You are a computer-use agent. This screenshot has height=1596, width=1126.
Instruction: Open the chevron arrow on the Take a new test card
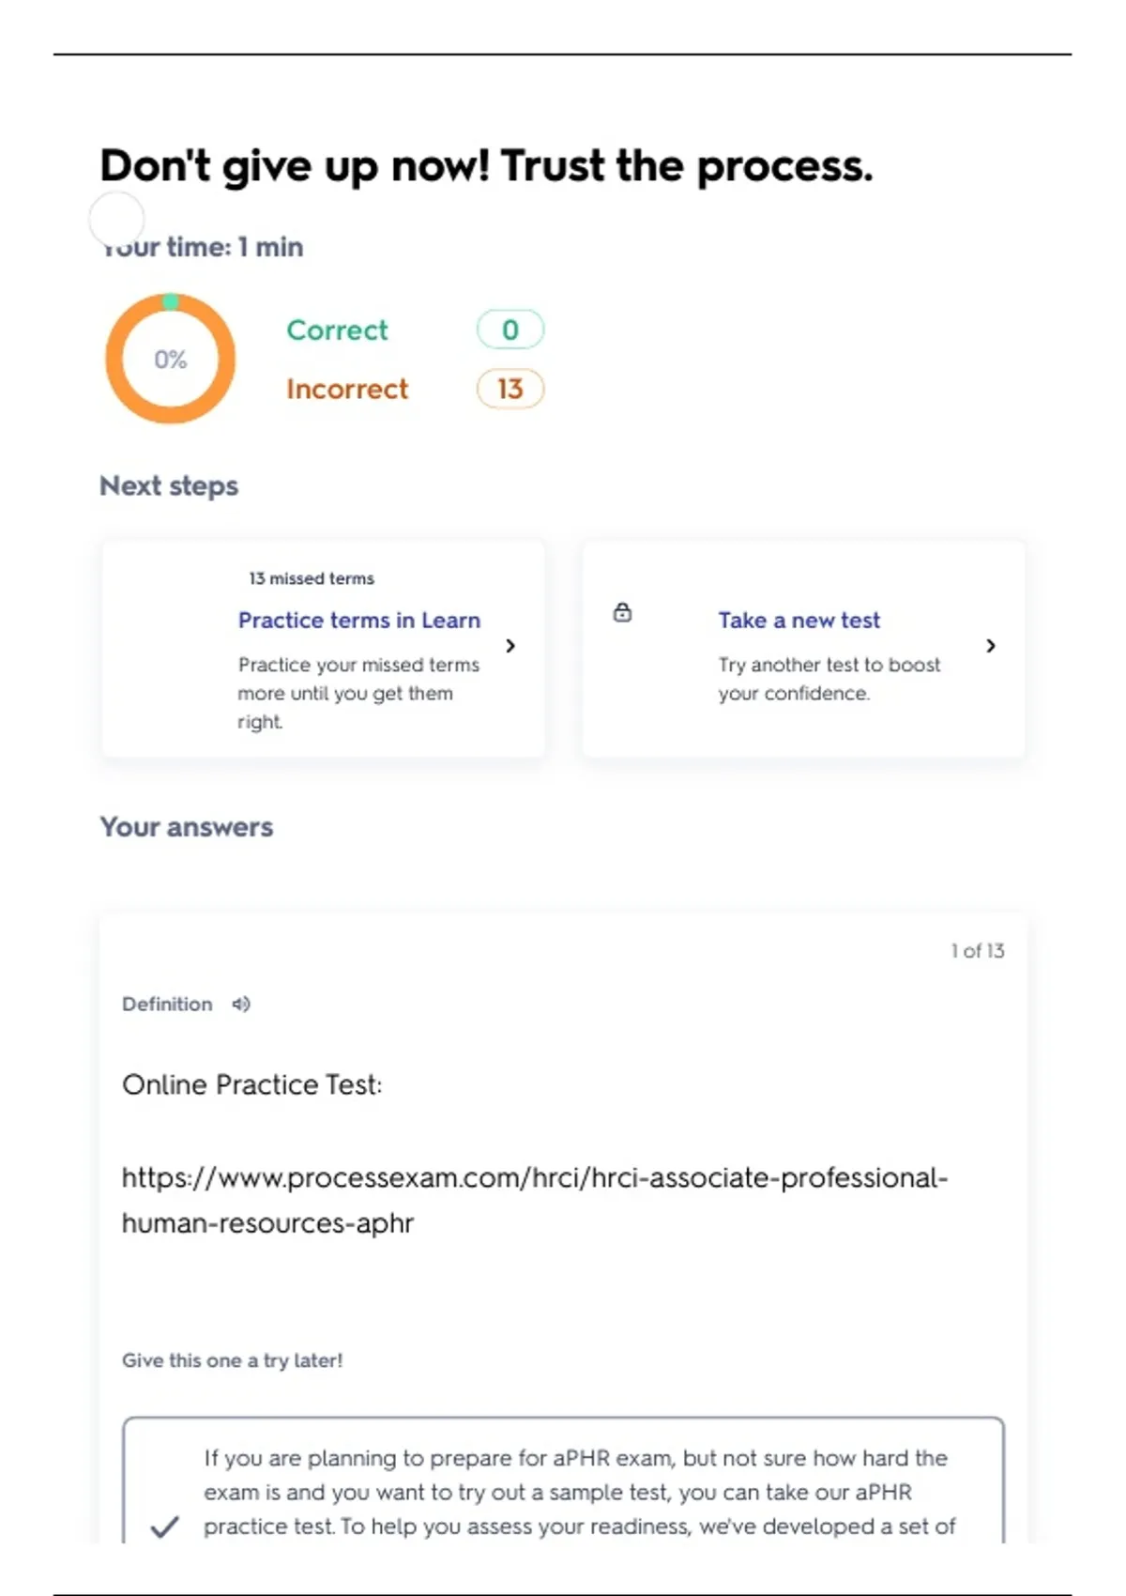click(x=991, y=646)
